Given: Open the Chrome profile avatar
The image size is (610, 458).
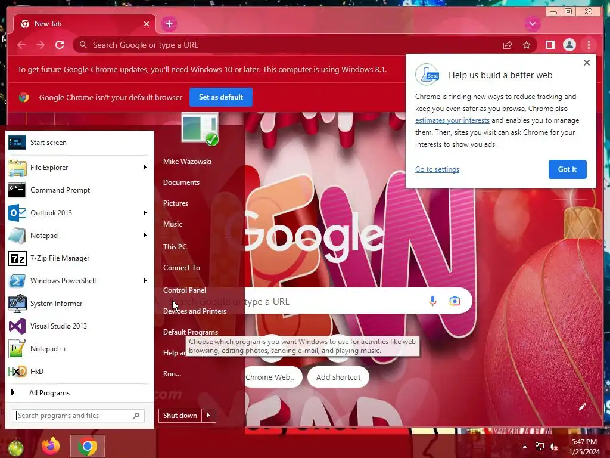Looking at the screenshot, I should [569, 45].
